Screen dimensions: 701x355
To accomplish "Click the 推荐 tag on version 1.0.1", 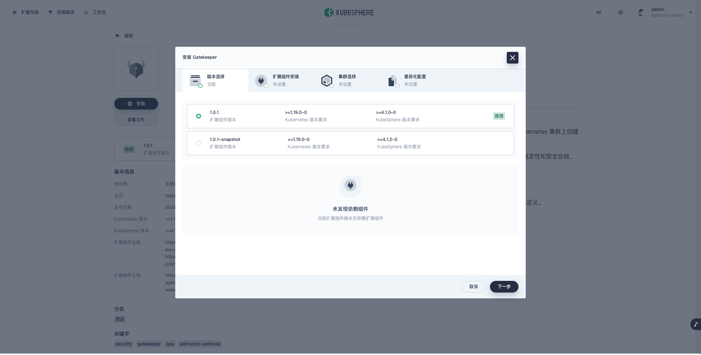I will 499,116.
